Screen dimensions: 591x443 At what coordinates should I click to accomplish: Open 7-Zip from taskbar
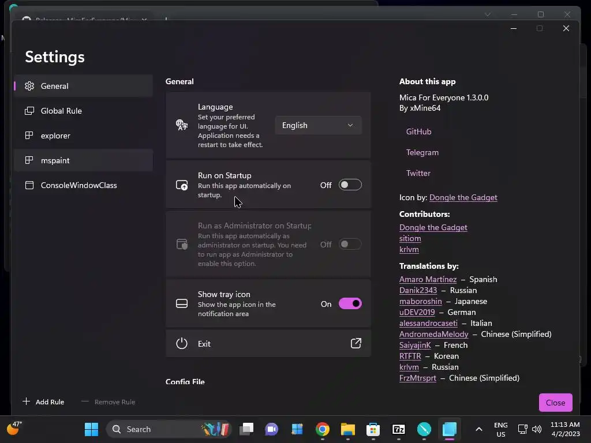click(x=398, y=429)
